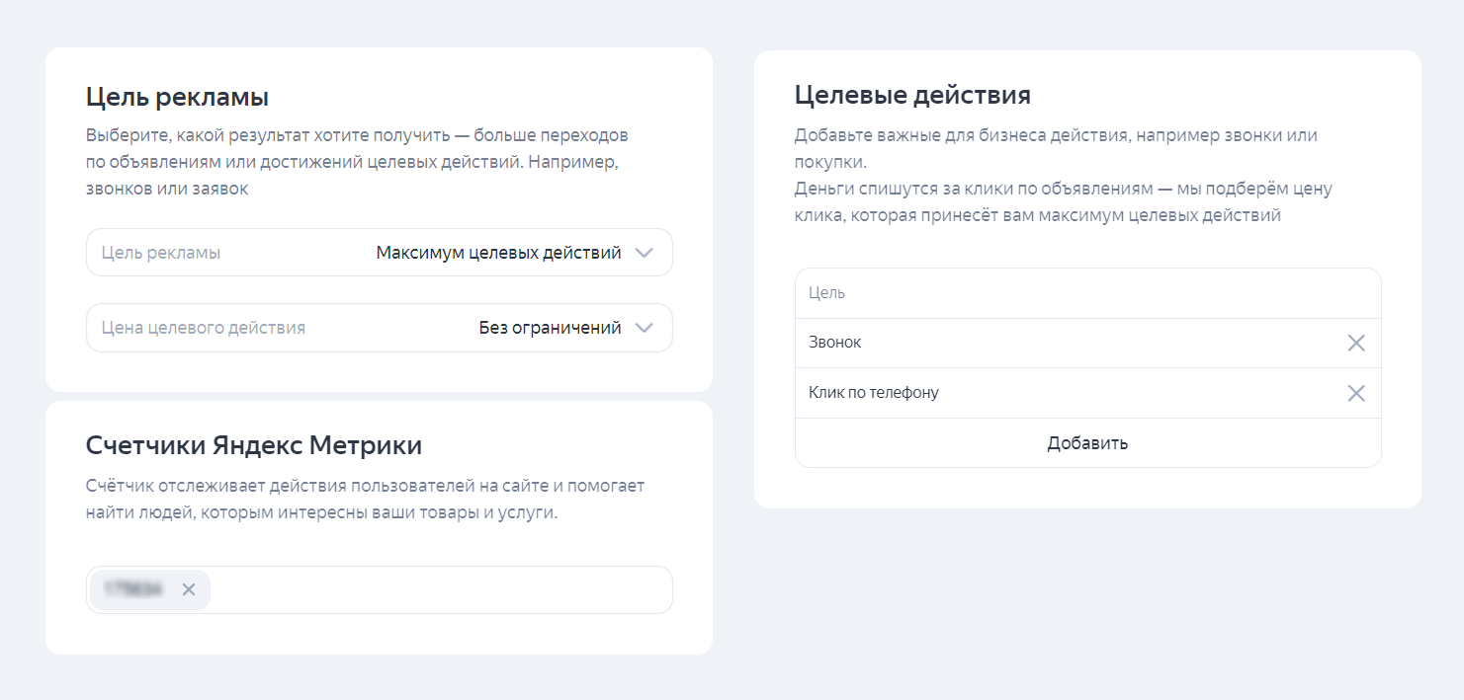Delete the Yandex Metrika counter tag

(188, 589)
